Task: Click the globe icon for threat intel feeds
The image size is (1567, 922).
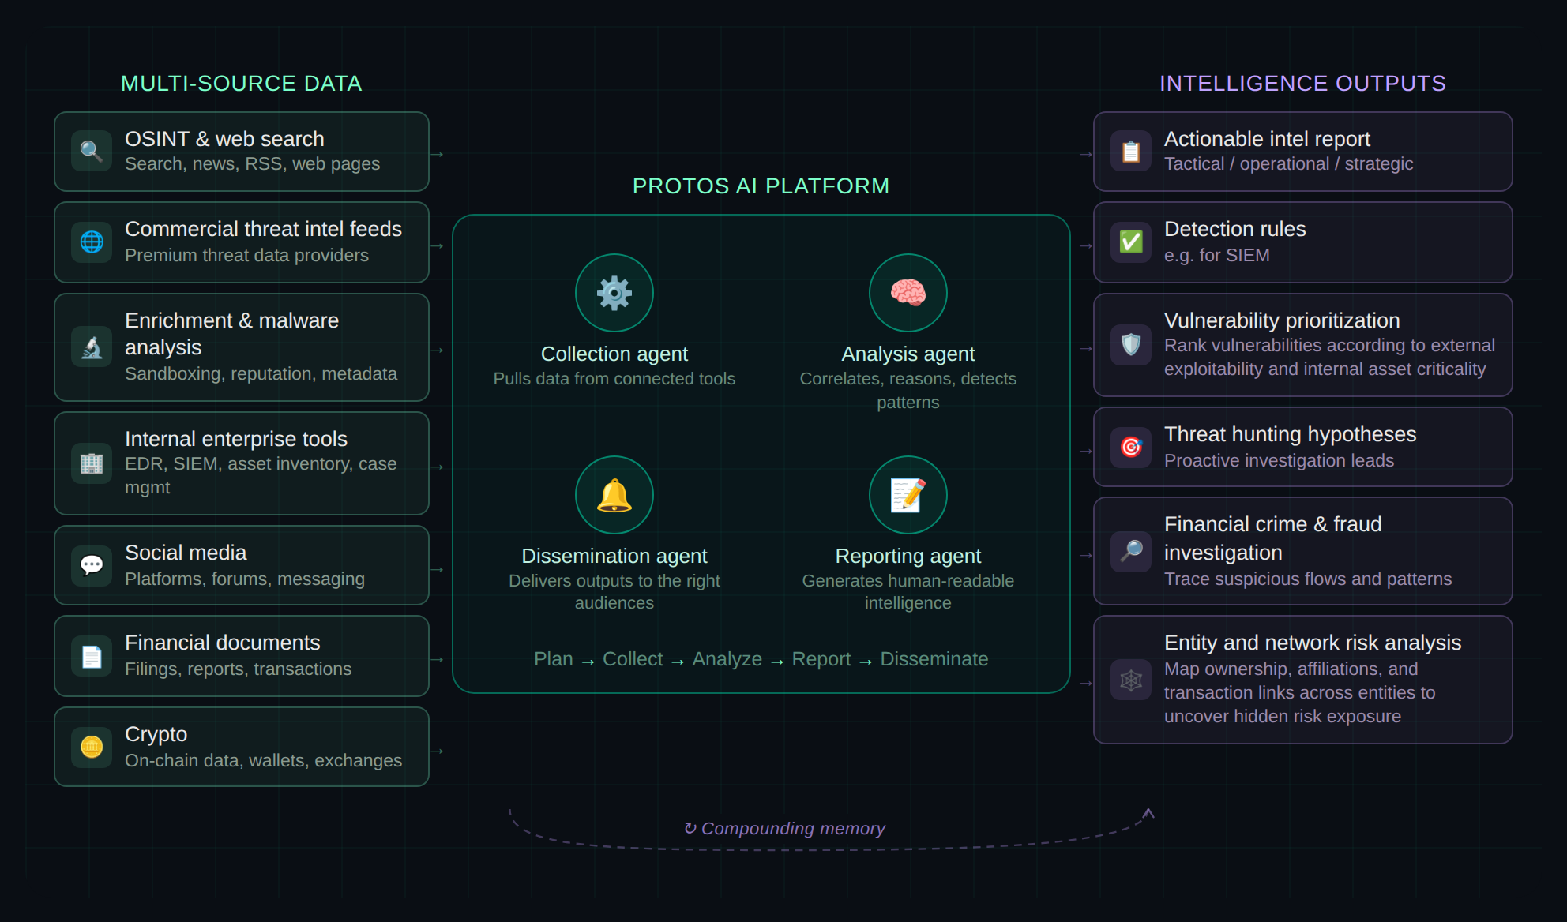Action: pyautogui.click(x=92, y=242)
